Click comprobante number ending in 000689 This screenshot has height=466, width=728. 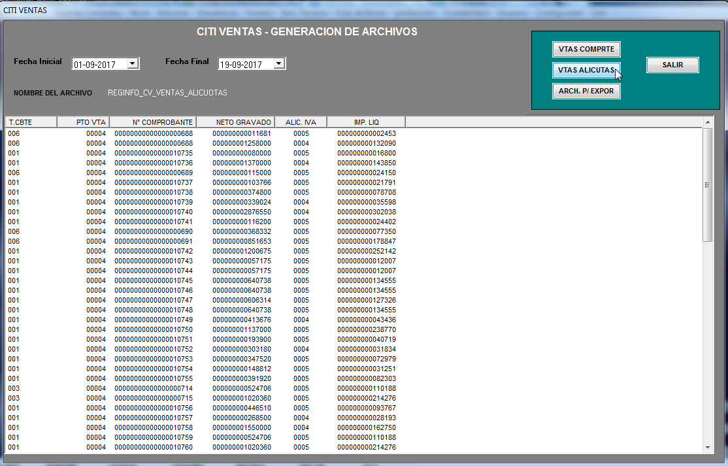tap(154, 173)
